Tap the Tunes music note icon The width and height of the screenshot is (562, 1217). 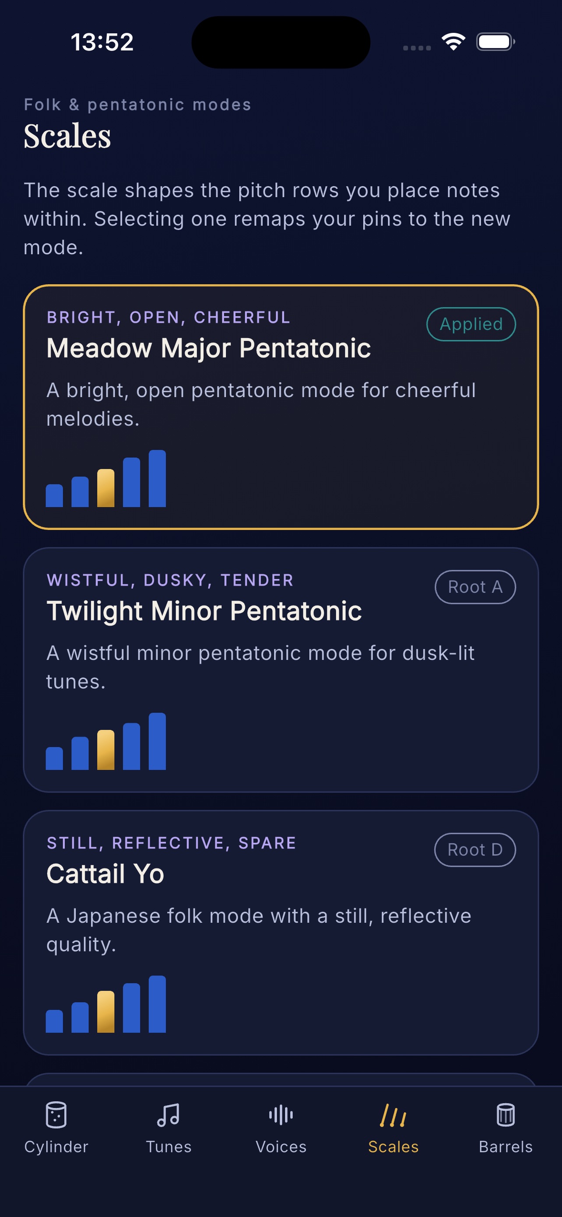[x=169, y=1115]
